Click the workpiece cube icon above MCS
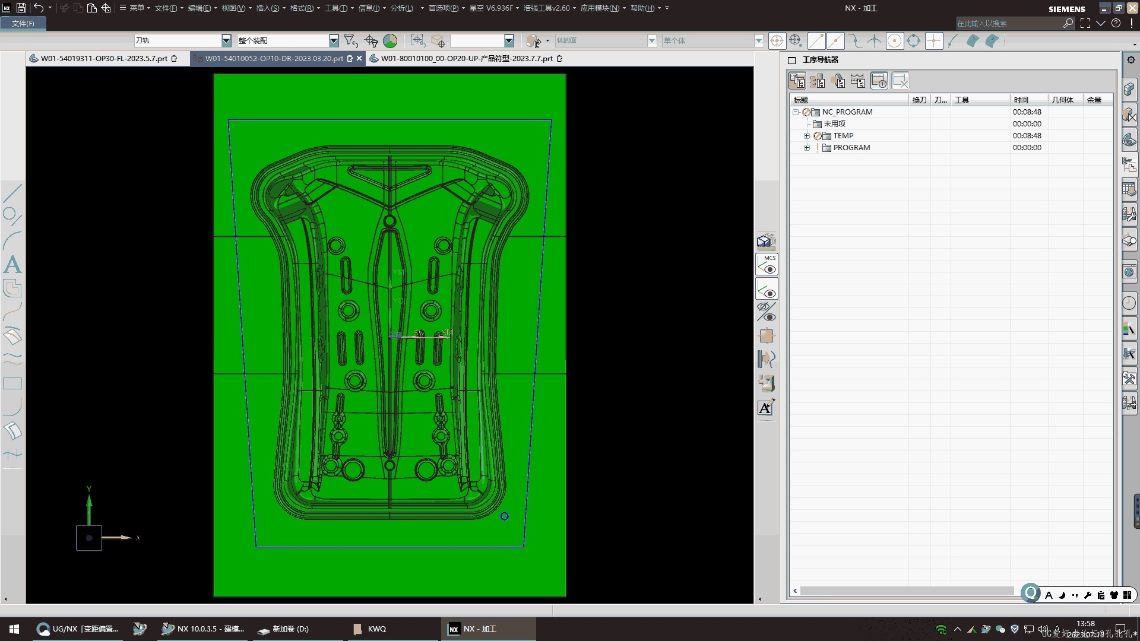 pos(766,241)
